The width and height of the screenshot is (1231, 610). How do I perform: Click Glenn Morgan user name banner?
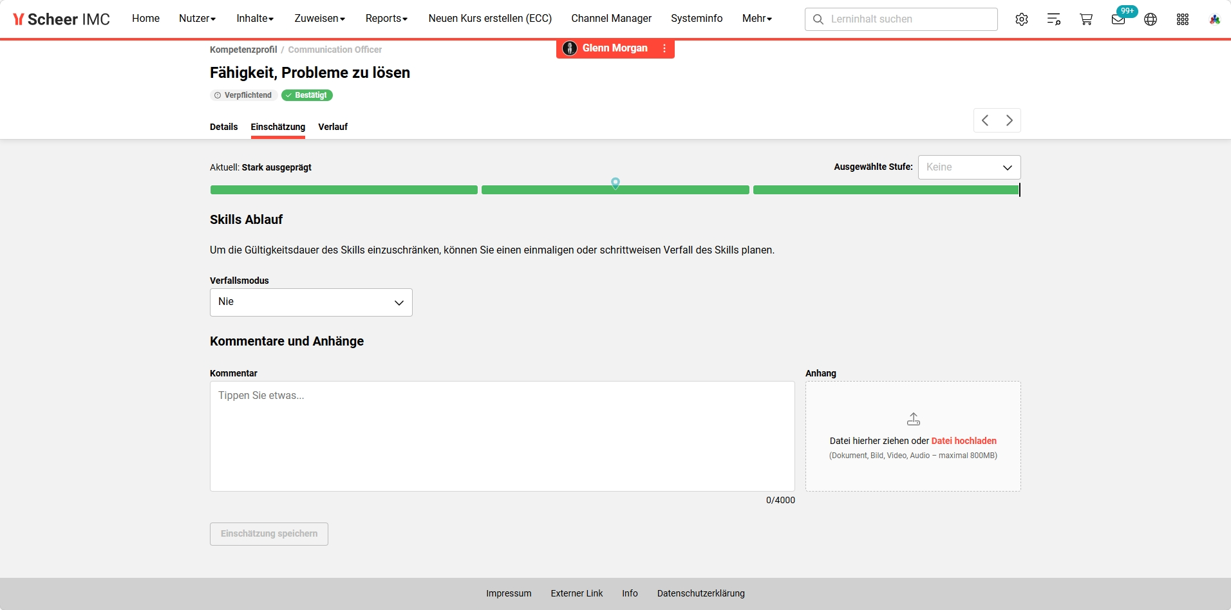pos(615,48)
